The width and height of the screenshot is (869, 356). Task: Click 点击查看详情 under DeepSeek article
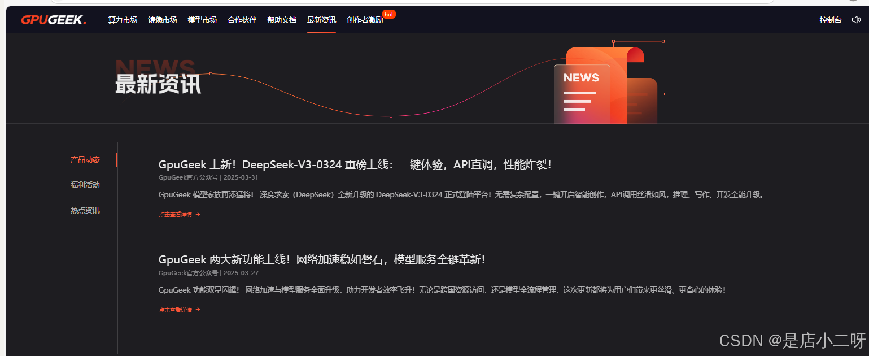point(180,214)
